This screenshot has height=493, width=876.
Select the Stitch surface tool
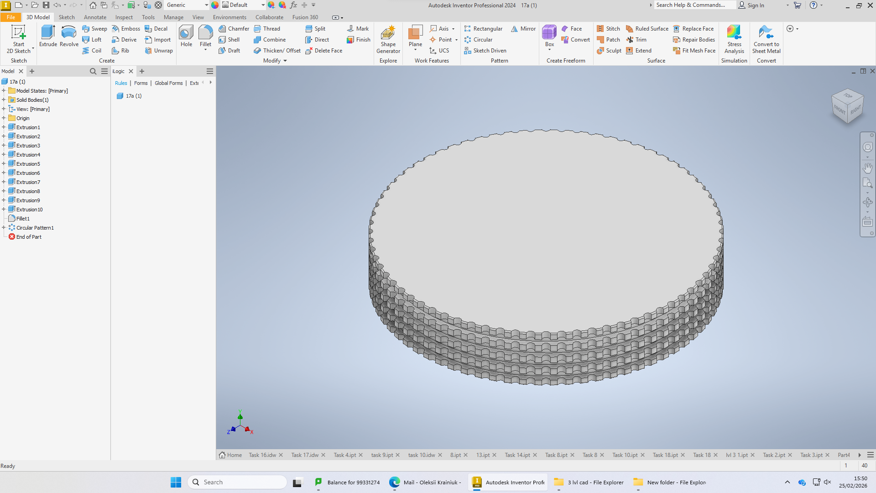(x=608, y=28)
